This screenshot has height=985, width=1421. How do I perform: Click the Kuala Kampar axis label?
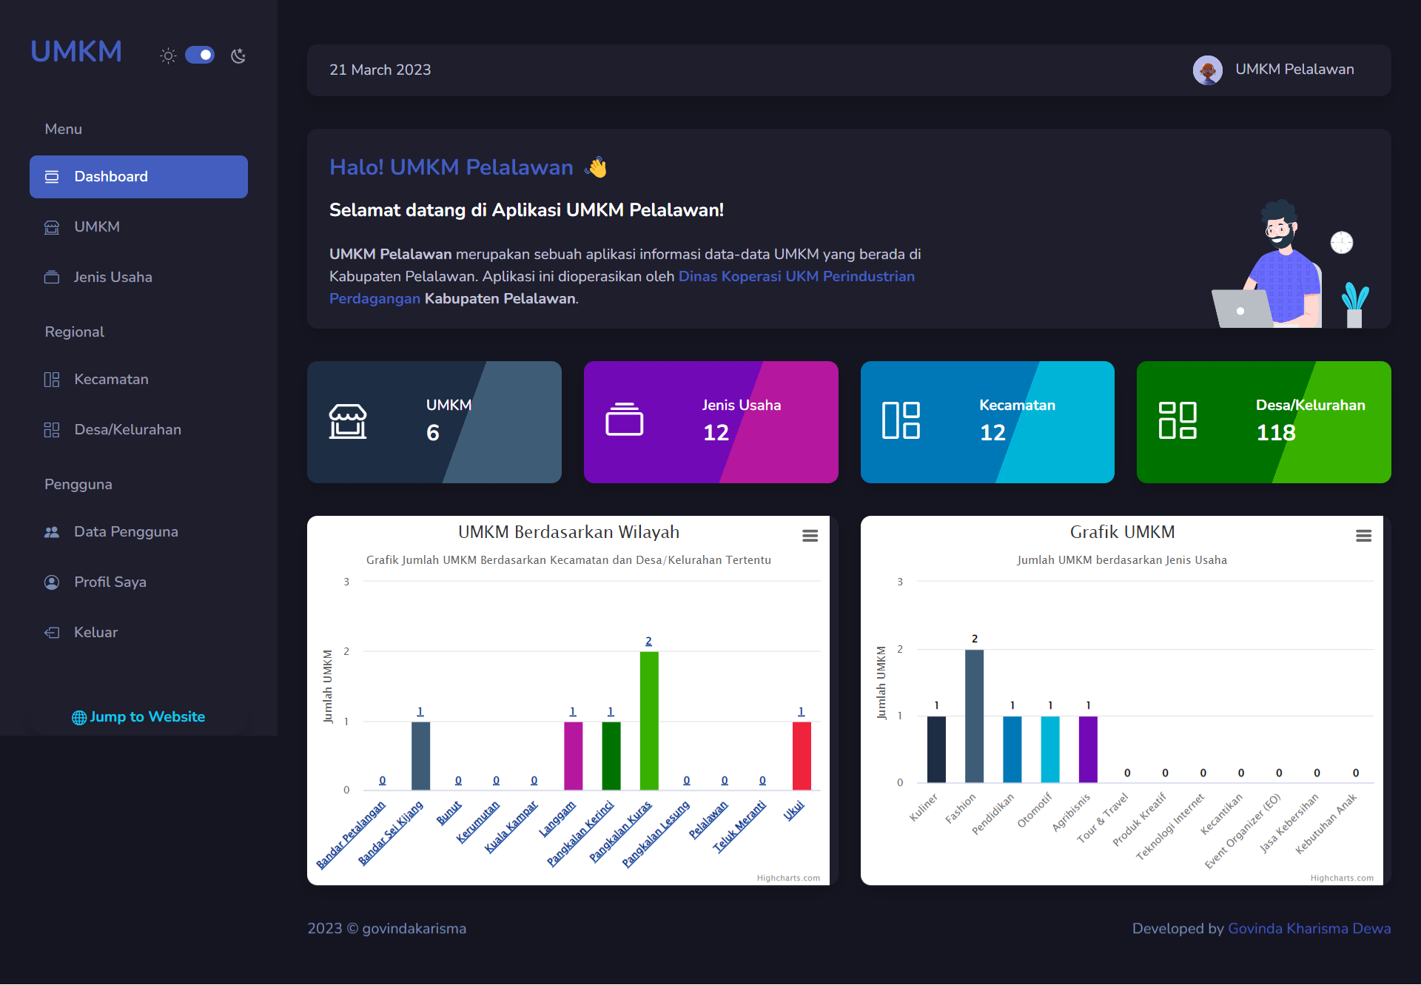tap(511, 827)
